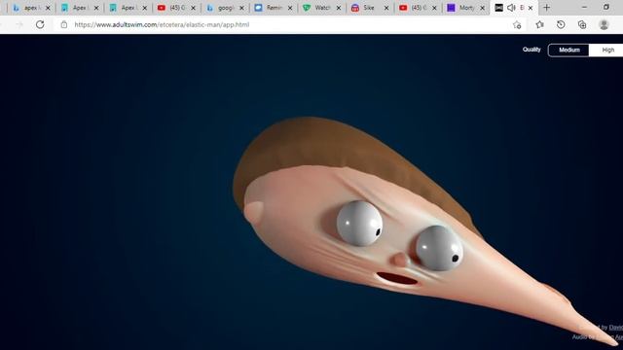Screen dimensions: 623x350
Task: Click the character's small nose
Action: tap(399, 260)
